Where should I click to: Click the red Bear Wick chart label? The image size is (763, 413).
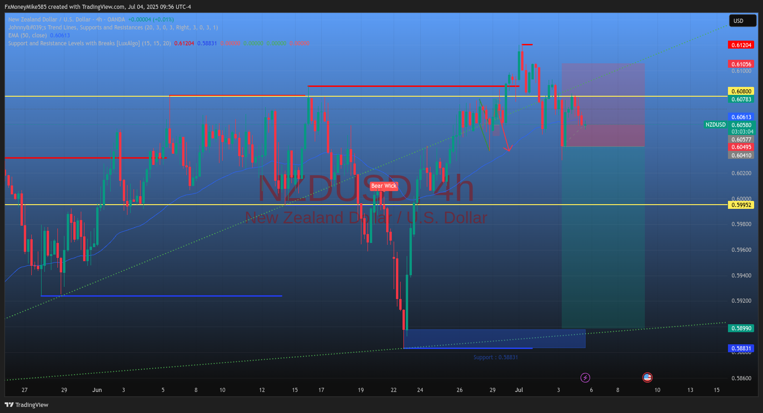click(384, 186)
